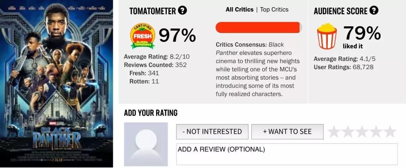Image resolution: width=406 pixels, height=168 pixels.
Task: Click the Tomatometer help question mark icon
Action: (x=182, y=11)
